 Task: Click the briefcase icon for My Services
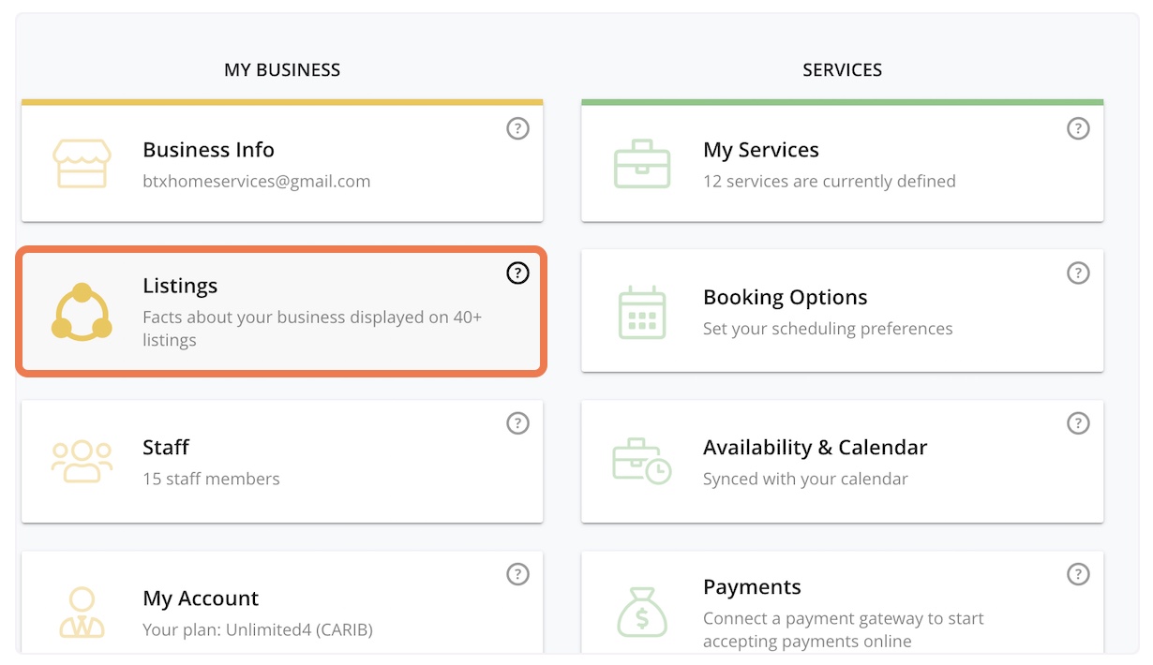642,164
